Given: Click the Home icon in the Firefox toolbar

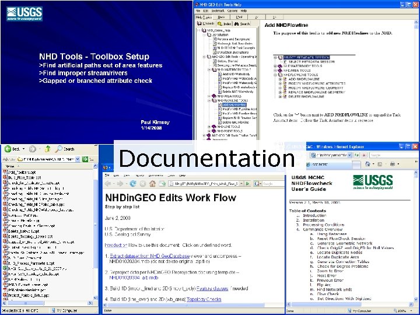Looking at the screenshot, I should [152, 184].
